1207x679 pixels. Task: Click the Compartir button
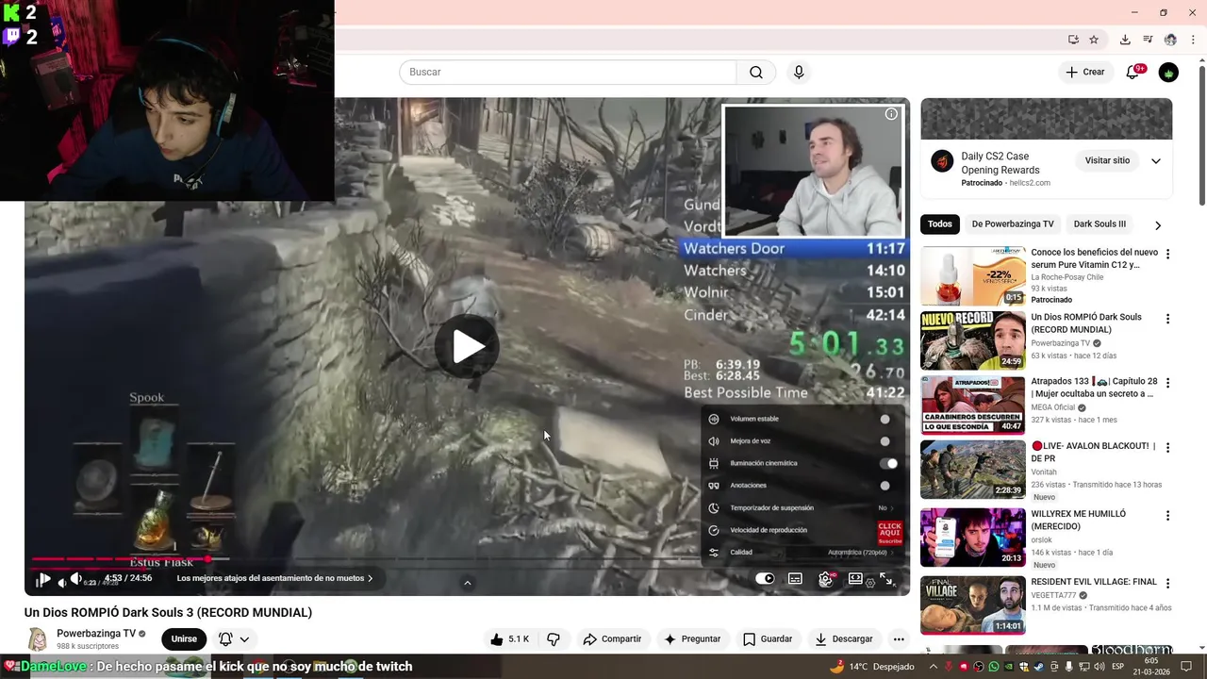[x=612, y=639]
